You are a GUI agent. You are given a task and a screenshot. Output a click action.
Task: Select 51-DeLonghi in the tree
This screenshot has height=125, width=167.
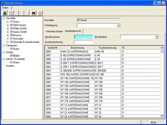tap(17, 39)
